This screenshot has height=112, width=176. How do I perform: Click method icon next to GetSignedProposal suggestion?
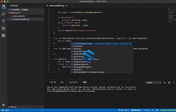pos(72,67)
